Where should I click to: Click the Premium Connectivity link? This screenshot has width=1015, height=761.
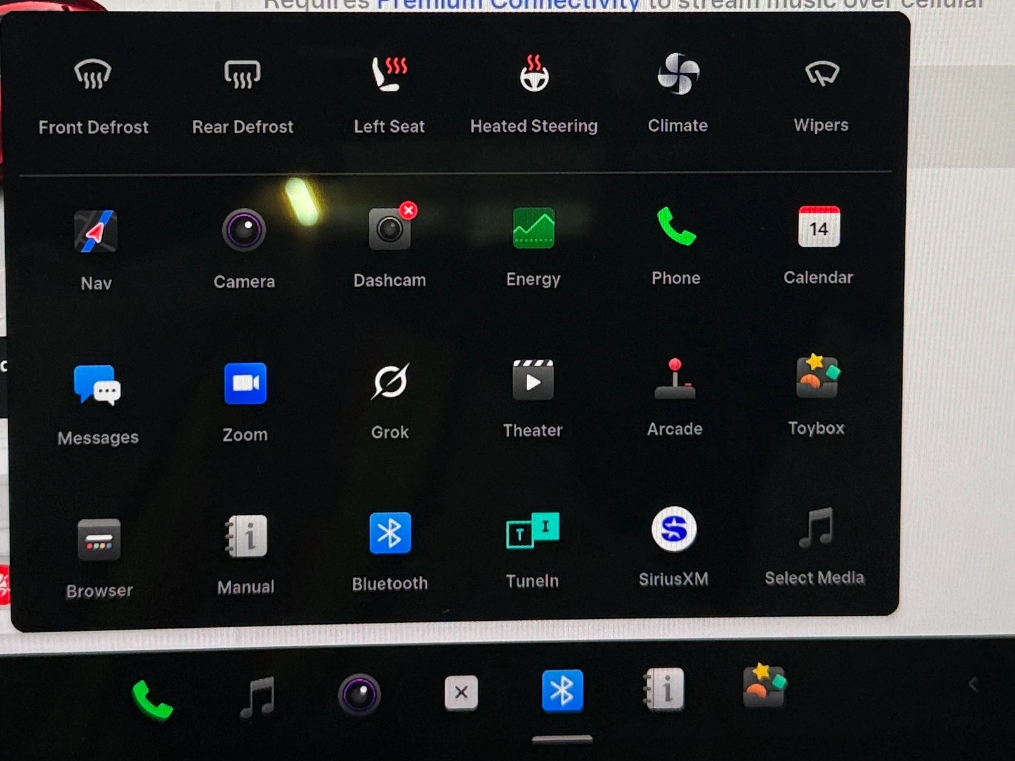click(x=507, y=5)
